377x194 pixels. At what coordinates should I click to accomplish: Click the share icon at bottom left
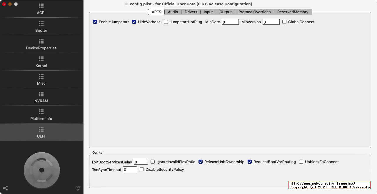pyautogui.click(x=5, y=188)
